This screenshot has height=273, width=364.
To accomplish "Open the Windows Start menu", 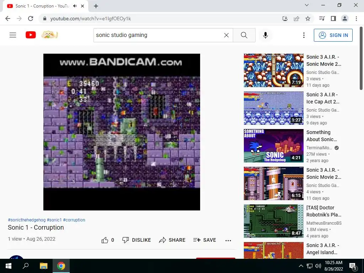I will click(x=9, y=266).
